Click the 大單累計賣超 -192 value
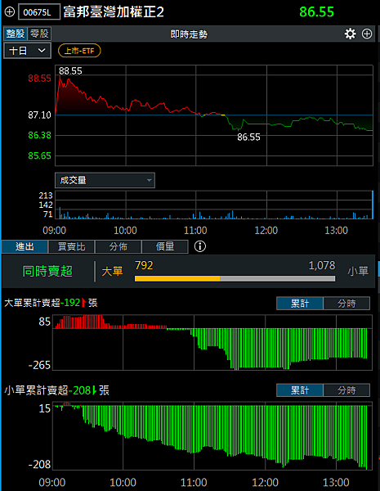 click(70, 303)
